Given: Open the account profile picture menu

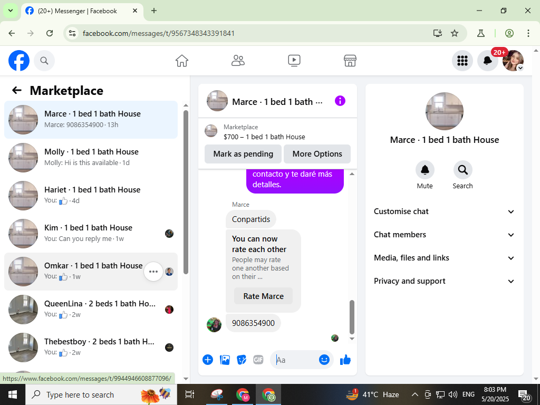Looking at the screenshot, I should coord(513,61).
